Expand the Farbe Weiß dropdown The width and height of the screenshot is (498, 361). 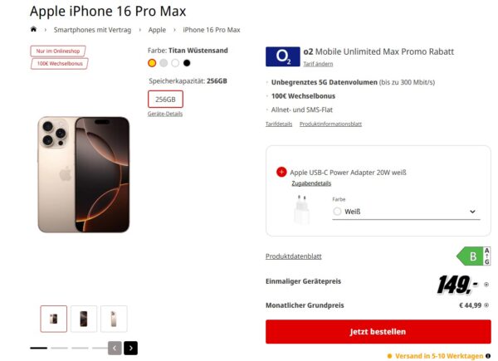point(406,212)
